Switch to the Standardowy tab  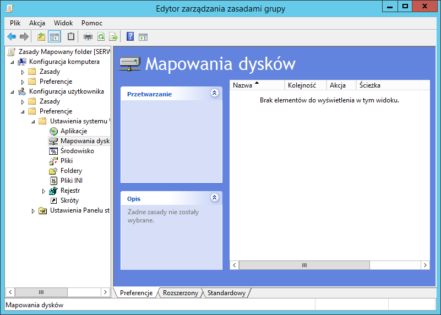(226, 293)
